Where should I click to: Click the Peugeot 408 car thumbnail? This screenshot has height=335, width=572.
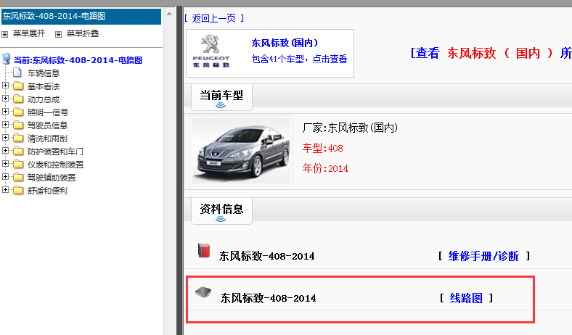pyautogui.click(x=241, y=151)
